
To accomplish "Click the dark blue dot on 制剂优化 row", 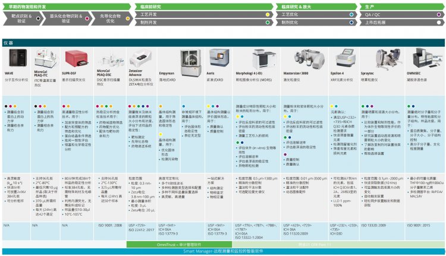I will pyautogui.click(x=351, y=23).
